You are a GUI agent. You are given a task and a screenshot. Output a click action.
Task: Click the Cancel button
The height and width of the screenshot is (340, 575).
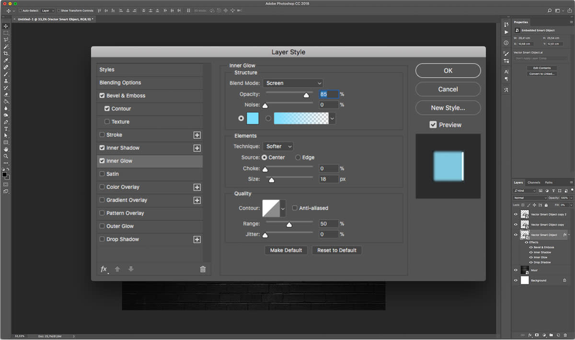(x=448, y=89)
